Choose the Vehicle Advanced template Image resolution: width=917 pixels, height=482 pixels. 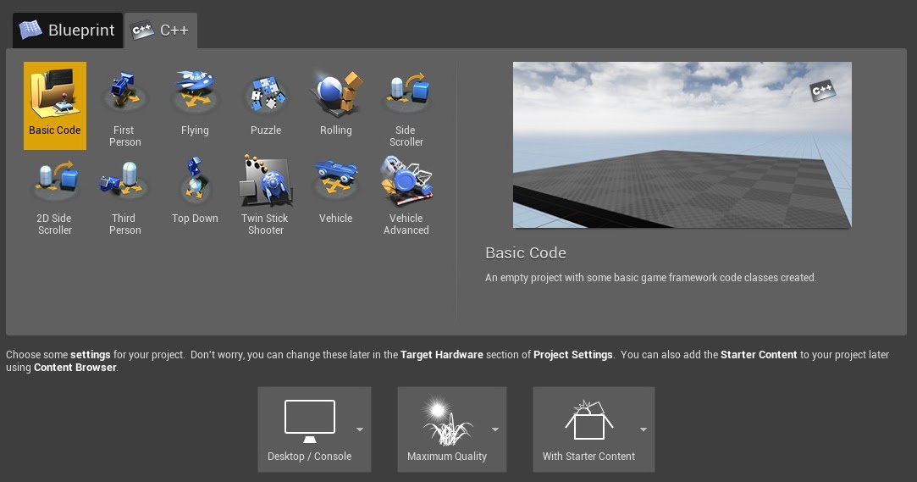(406, 194)
